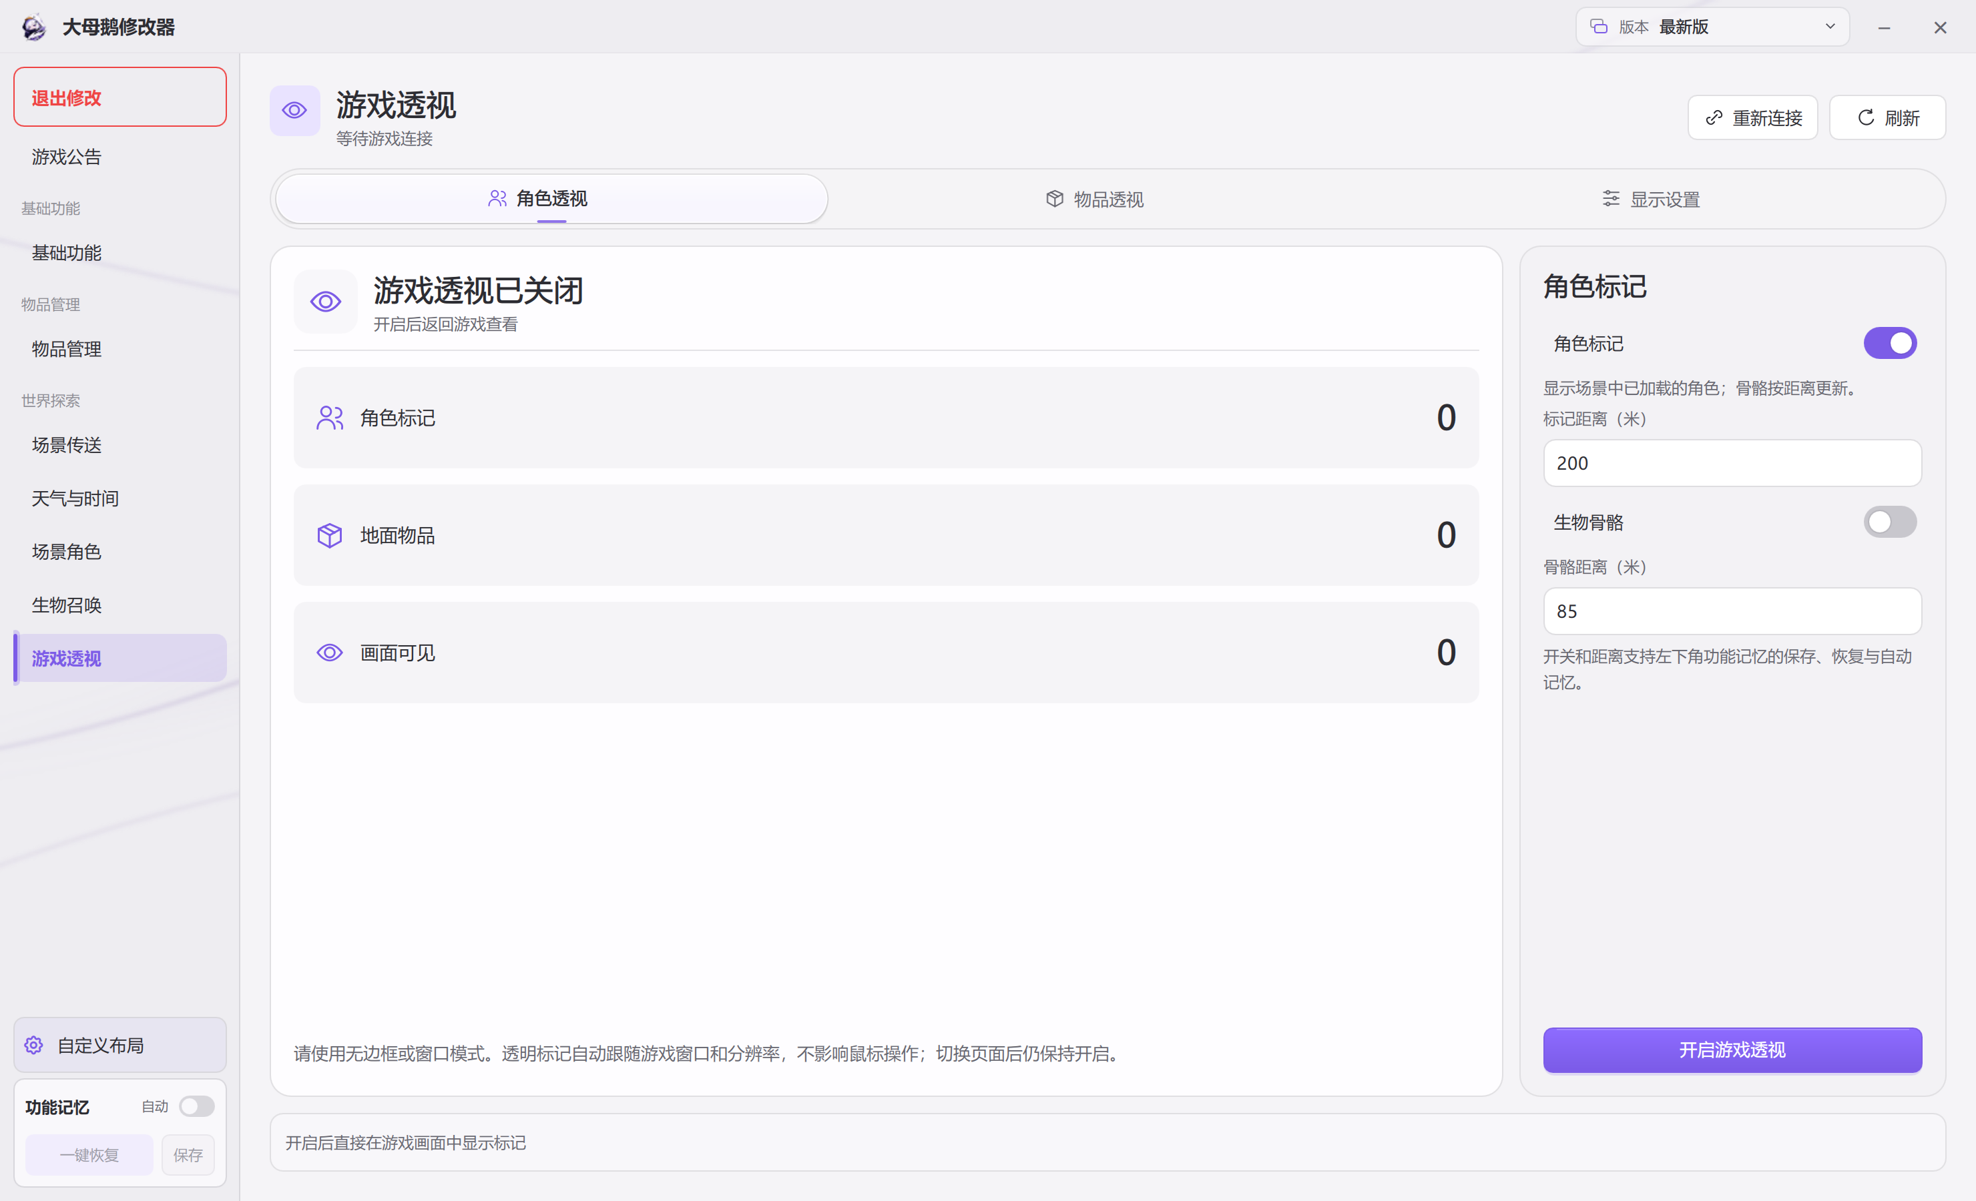1976x1201 pixels.
Task: Click the eye icon in 画面可见 row
Action: [x=330, y=653]
